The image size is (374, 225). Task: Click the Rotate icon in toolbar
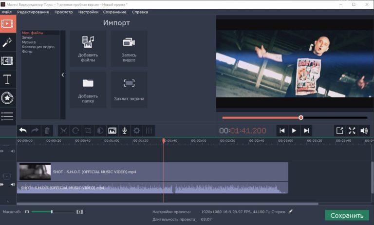[x=75, y=131]
